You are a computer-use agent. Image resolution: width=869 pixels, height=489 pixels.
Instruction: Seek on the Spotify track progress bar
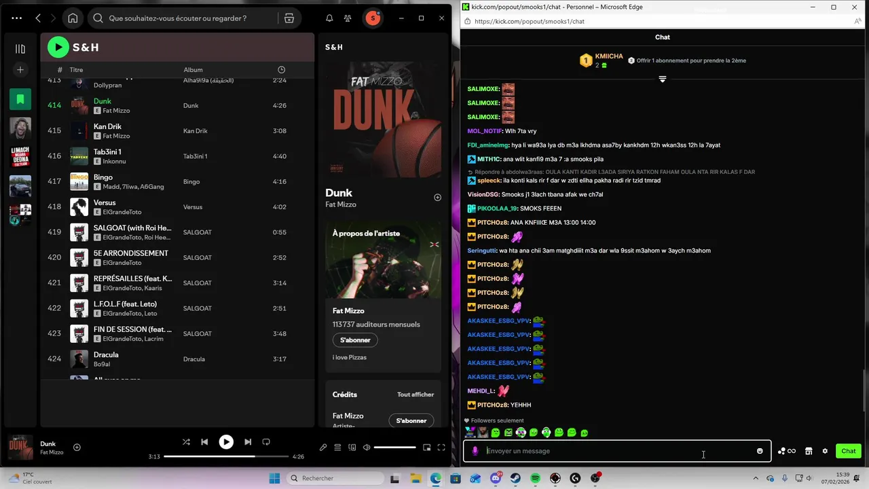[x=226, y=456]
